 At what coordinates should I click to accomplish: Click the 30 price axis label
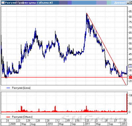point(130,70)
